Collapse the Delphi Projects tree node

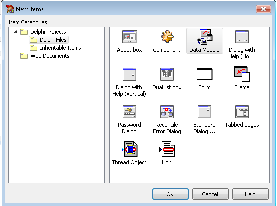(x=15, y=32)
